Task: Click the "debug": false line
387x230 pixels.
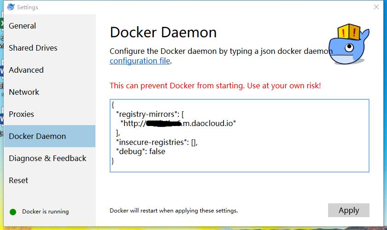Action: [x=141, y=151]
